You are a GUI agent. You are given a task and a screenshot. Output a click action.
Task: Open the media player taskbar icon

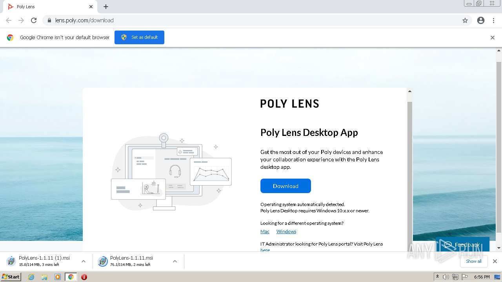pos(57,277)
